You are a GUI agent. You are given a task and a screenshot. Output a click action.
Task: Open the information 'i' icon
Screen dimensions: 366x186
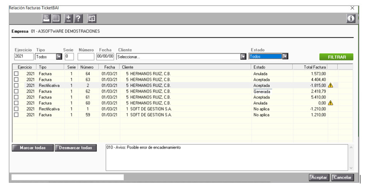pos(351,18)
